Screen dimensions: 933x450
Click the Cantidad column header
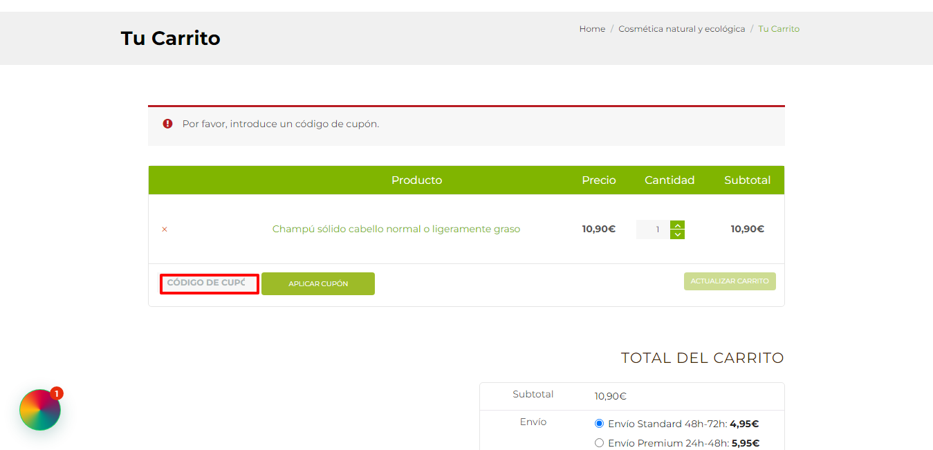click(x=669, y=180)
